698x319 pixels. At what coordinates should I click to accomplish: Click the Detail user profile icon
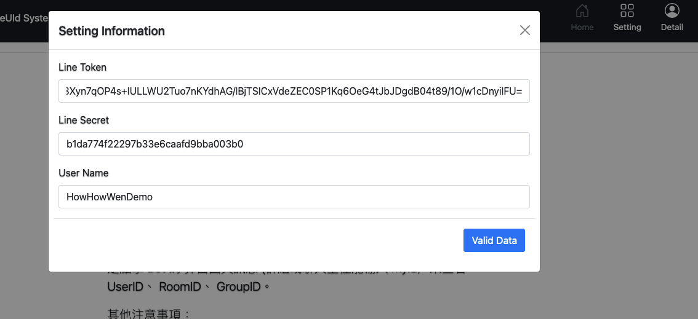672,10
